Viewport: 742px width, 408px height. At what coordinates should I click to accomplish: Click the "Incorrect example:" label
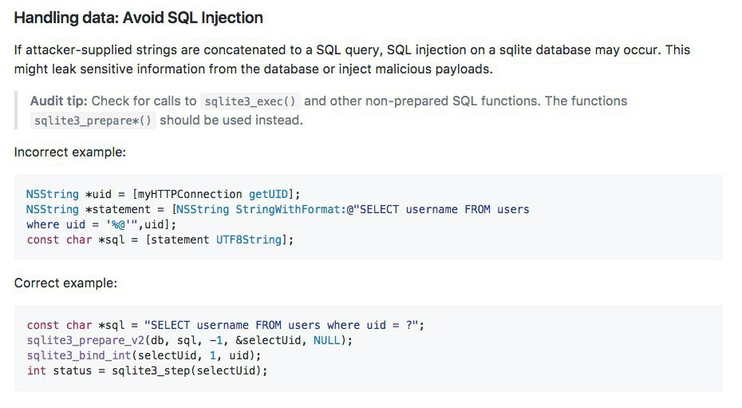coord(70,152)
